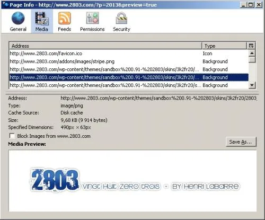265x220 pixels.
Task: Select the favicon.ico row
Action: [x=129, y=54]
